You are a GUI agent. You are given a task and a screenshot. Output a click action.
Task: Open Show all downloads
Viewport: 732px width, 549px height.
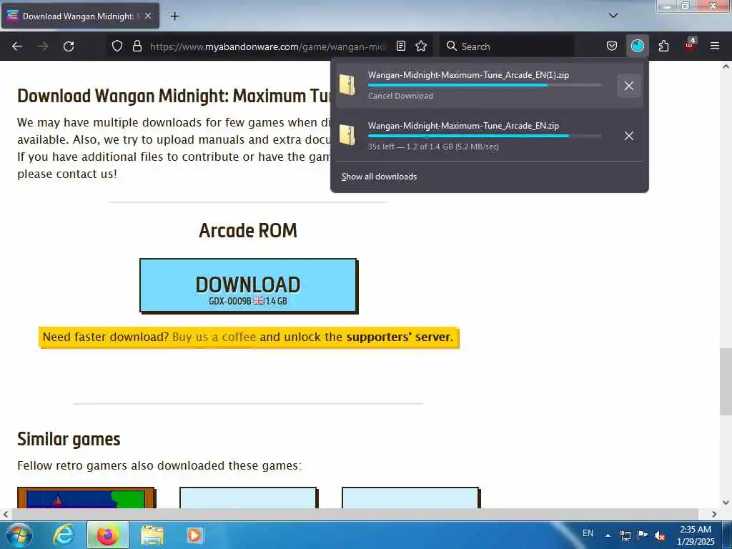coord(379,177)
